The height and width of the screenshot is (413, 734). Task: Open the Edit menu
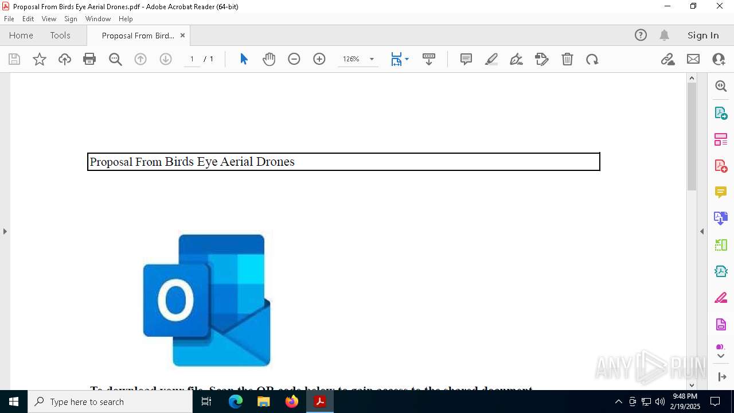click(28, 19)
